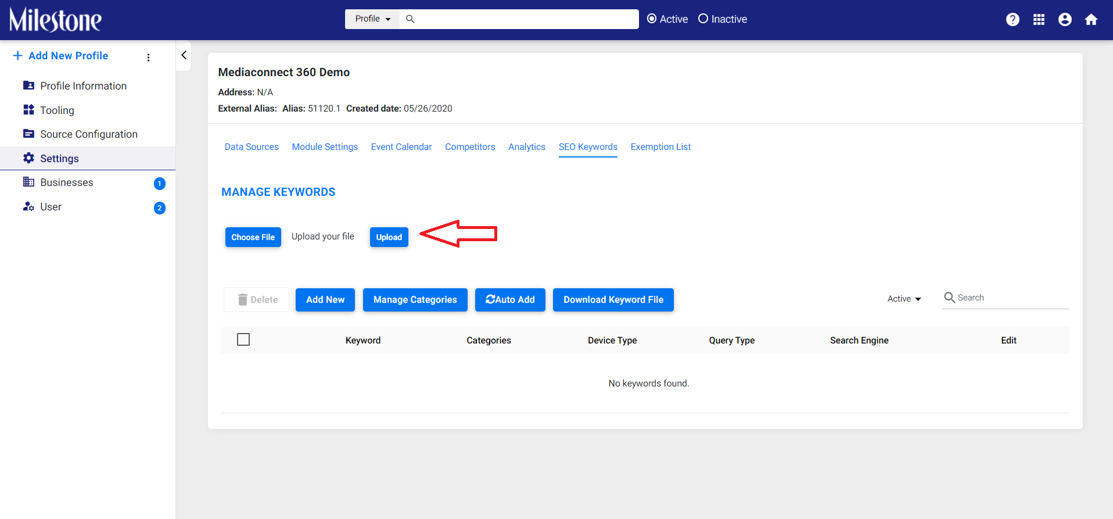Click the search icon in keyword search

pos(950,298)
